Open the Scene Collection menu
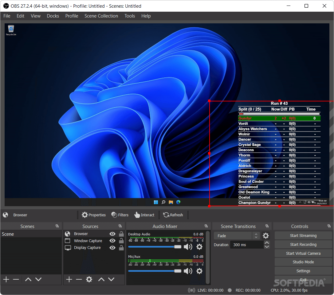Screen dimensions: 334x295 (x=101, y=16)
